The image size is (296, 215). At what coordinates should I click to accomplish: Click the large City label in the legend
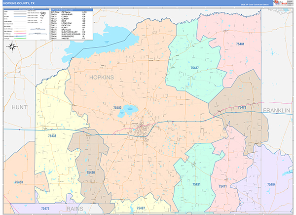(42, 12)
